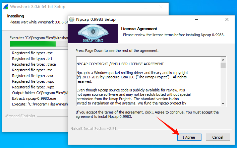Viewport: 237px width, 148px height.
Task: Select the "Extract: npcap-0.9983.exe" log entry
Action: coord(34,98)
